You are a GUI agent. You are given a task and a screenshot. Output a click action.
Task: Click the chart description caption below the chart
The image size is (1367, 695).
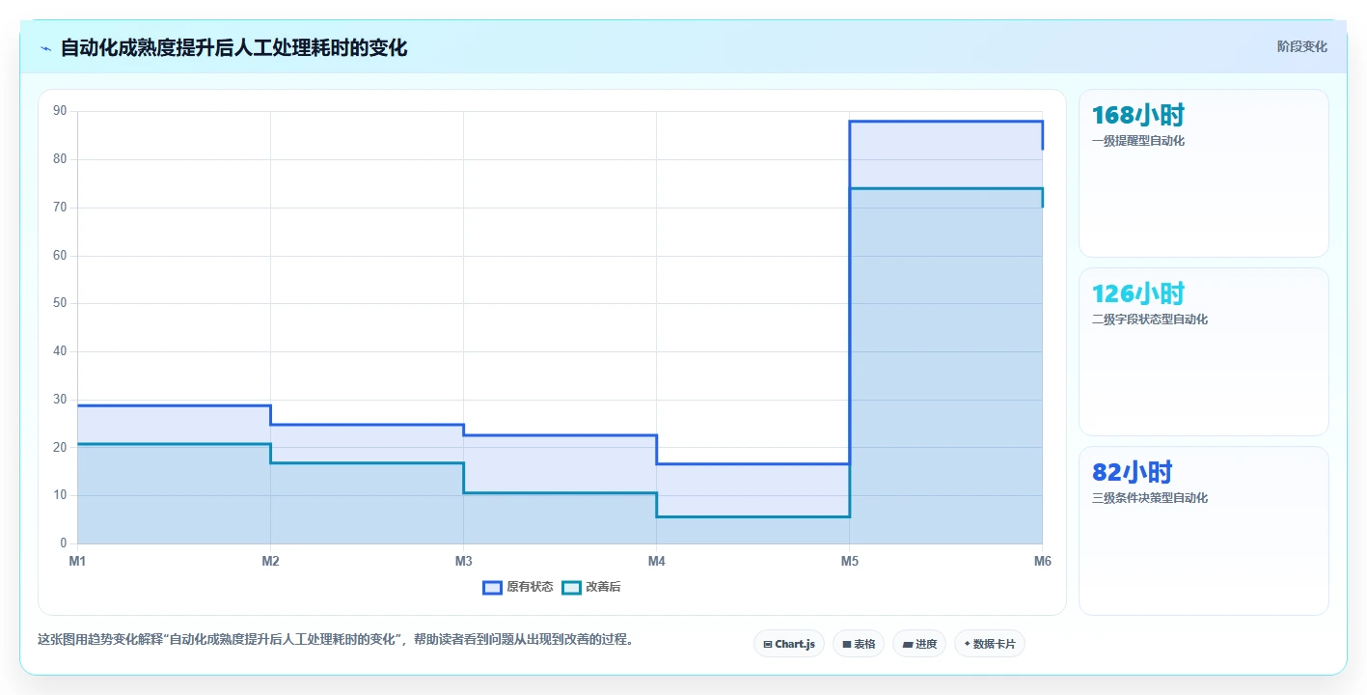click(336, 639)
